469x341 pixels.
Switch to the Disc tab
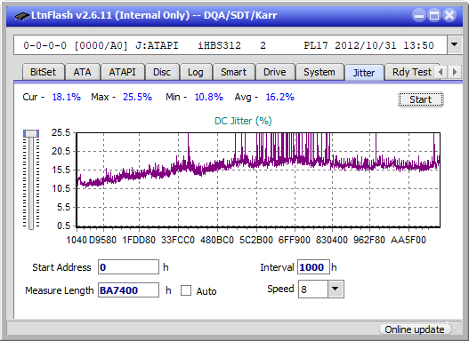[162, 72]
